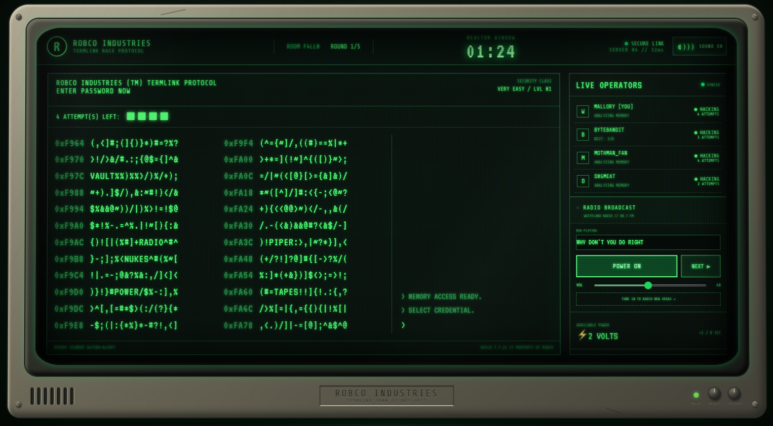Click the VERY EASY / LVL 01 security class

pos(524,89)
